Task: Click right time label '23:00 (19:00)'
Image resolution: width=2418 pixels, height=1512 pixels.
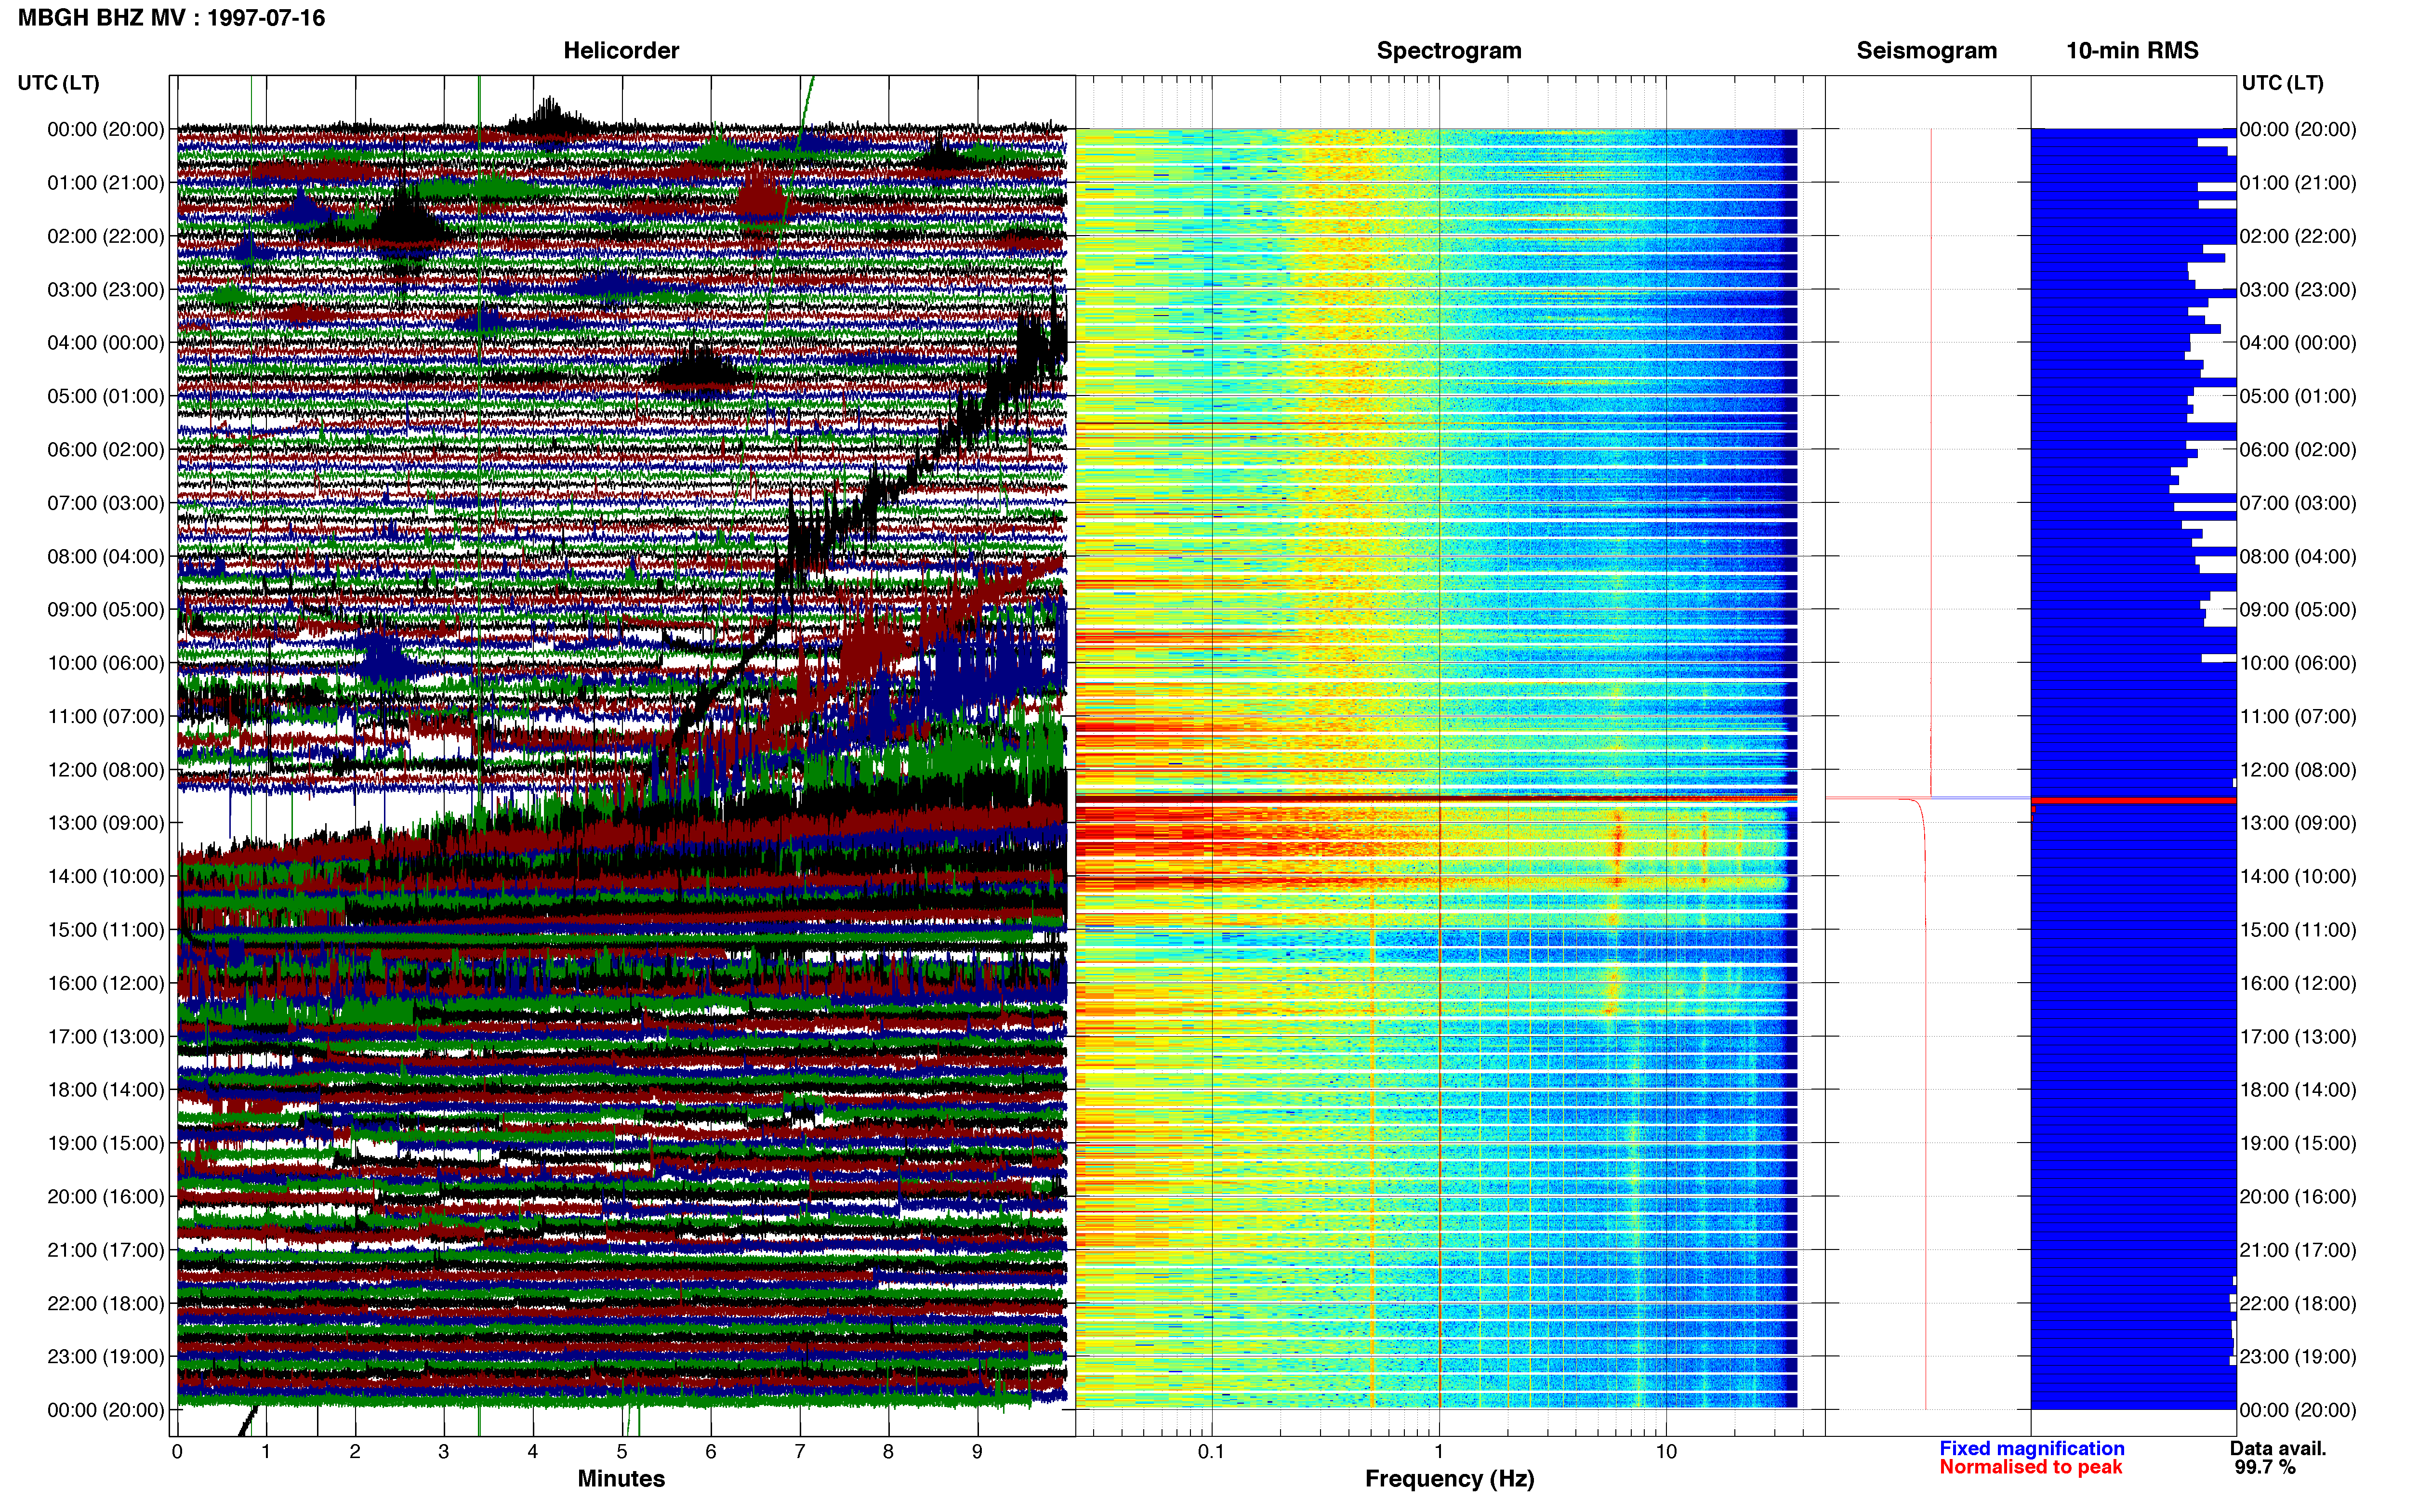Action: click(2298, 1357)
